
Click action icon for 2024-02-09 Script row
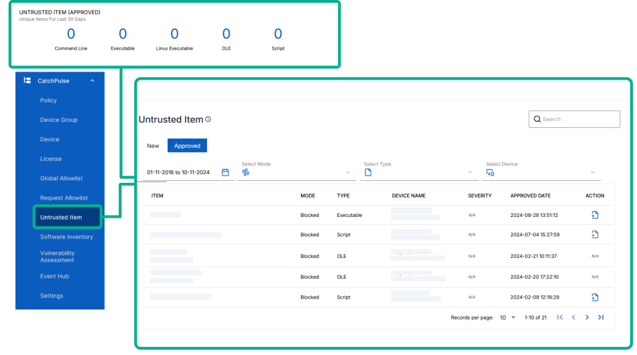tap(595, 297)
